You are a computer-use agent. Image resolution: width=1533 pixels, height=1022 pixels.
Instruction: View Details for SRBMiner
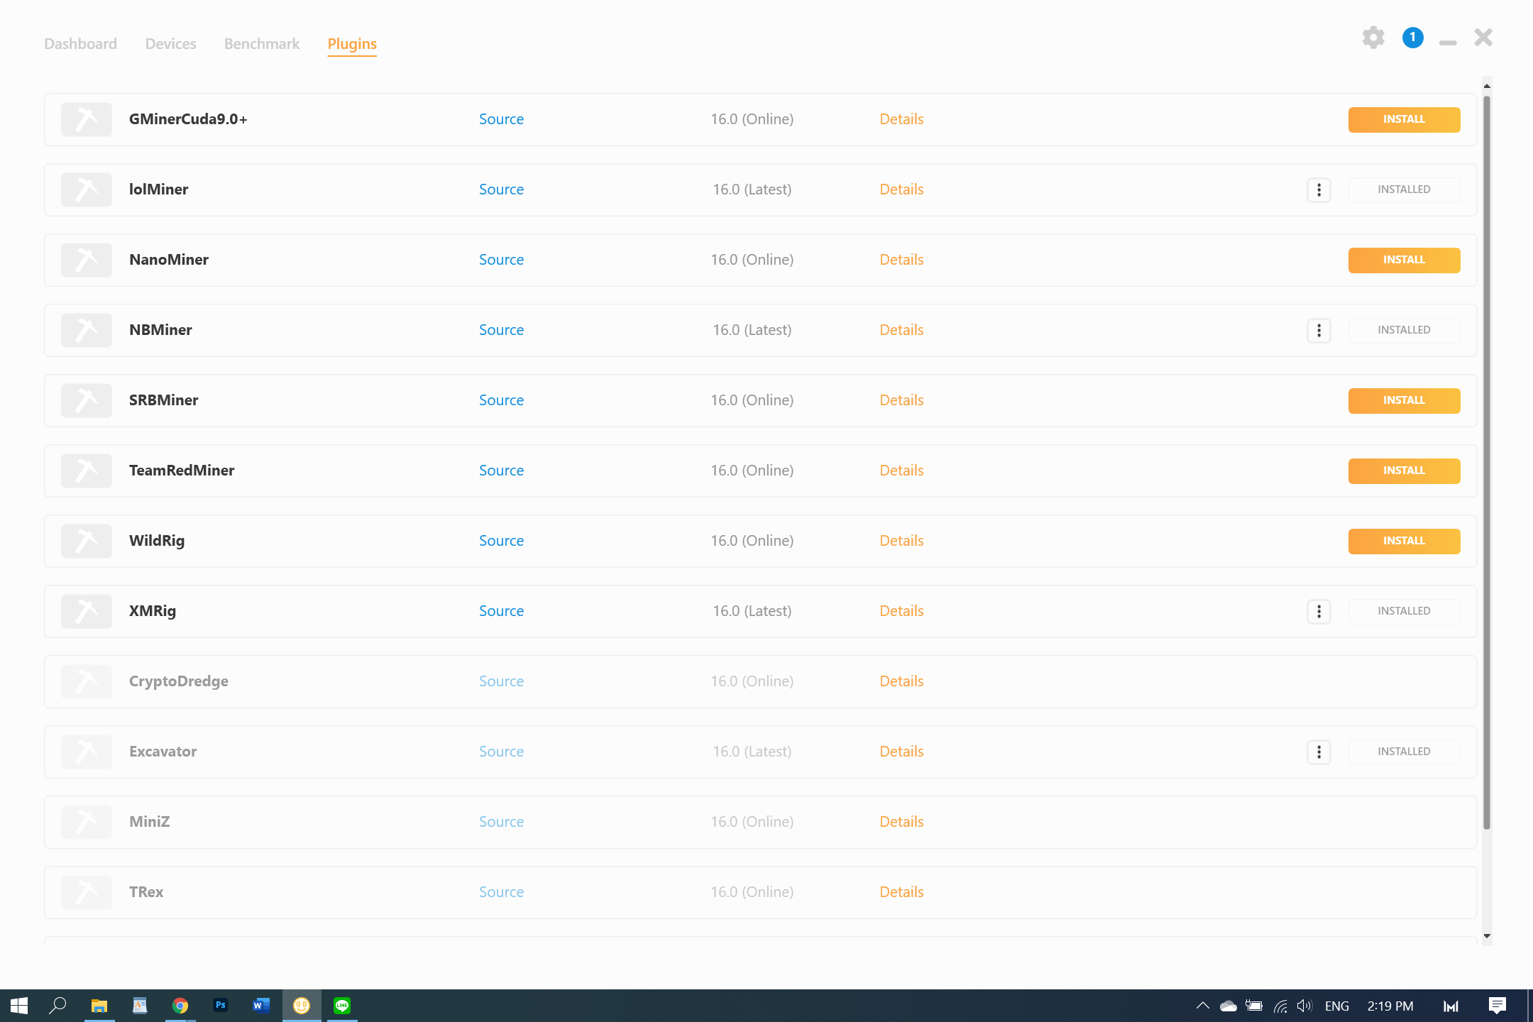pyautogui.click(x=901, y=400)
